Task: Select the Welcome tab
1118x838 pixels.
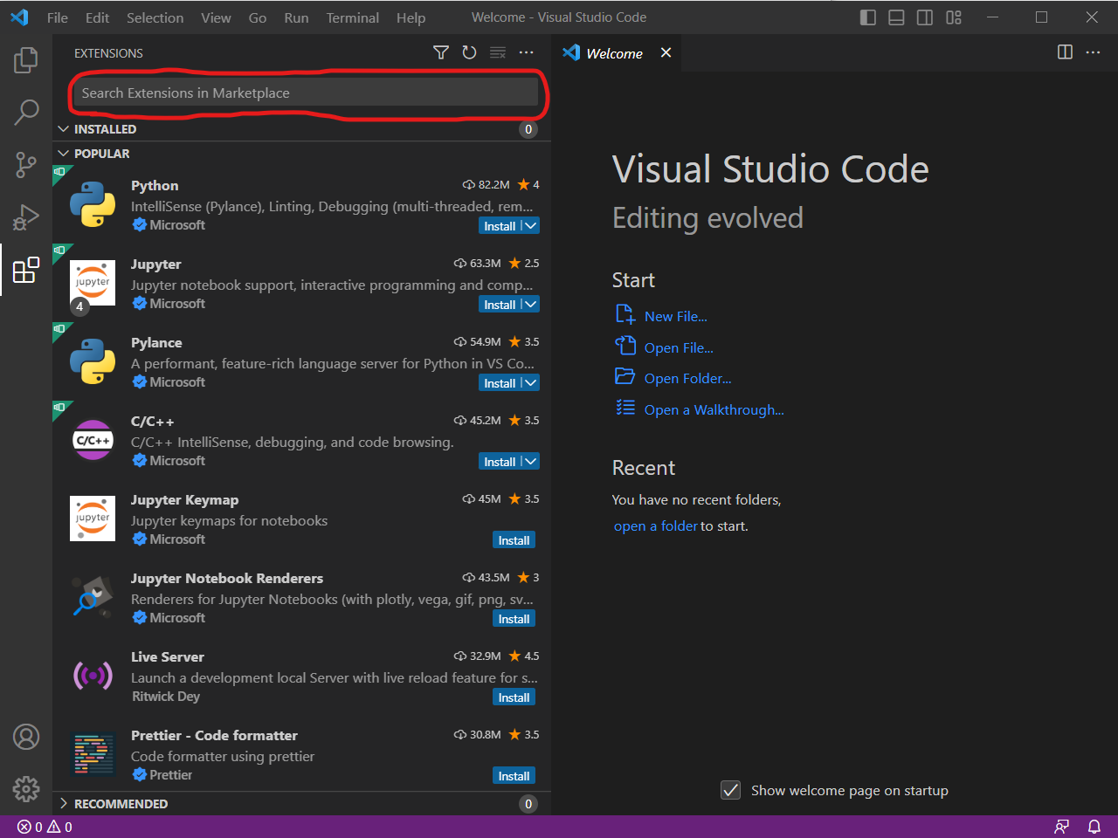Action: (614, 53)
